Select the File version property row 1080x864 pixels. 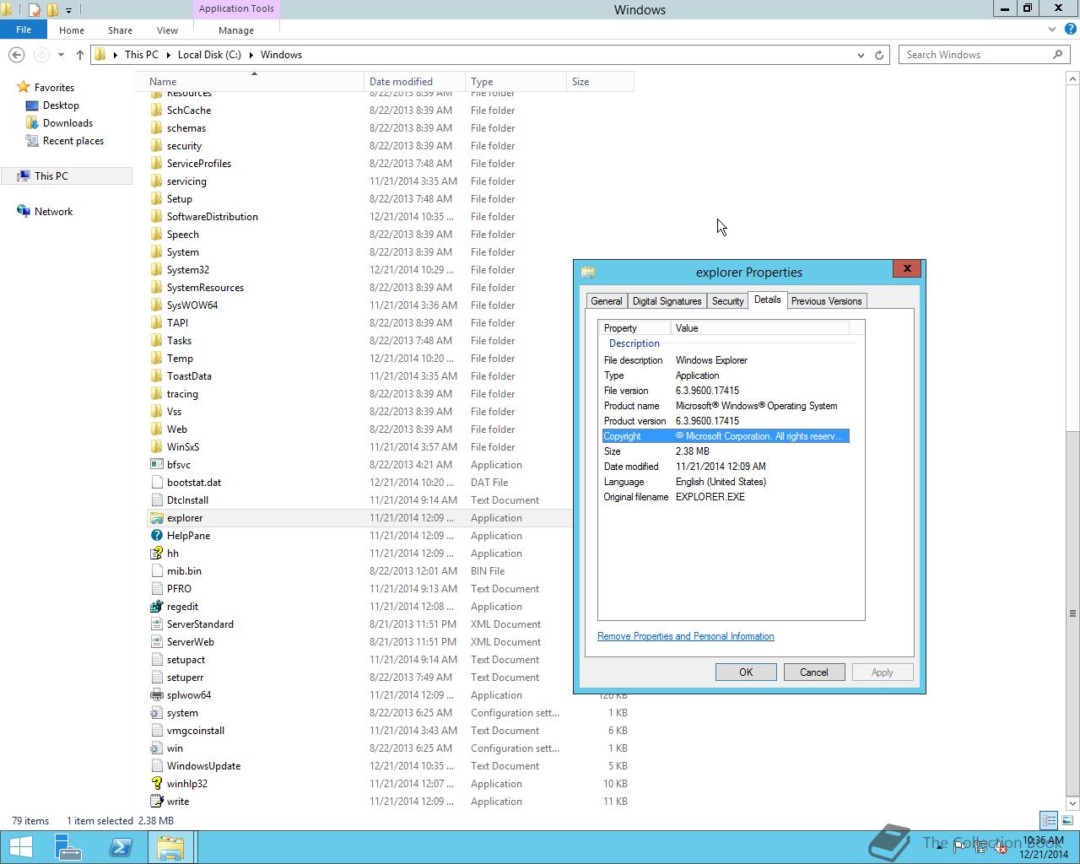726,391
